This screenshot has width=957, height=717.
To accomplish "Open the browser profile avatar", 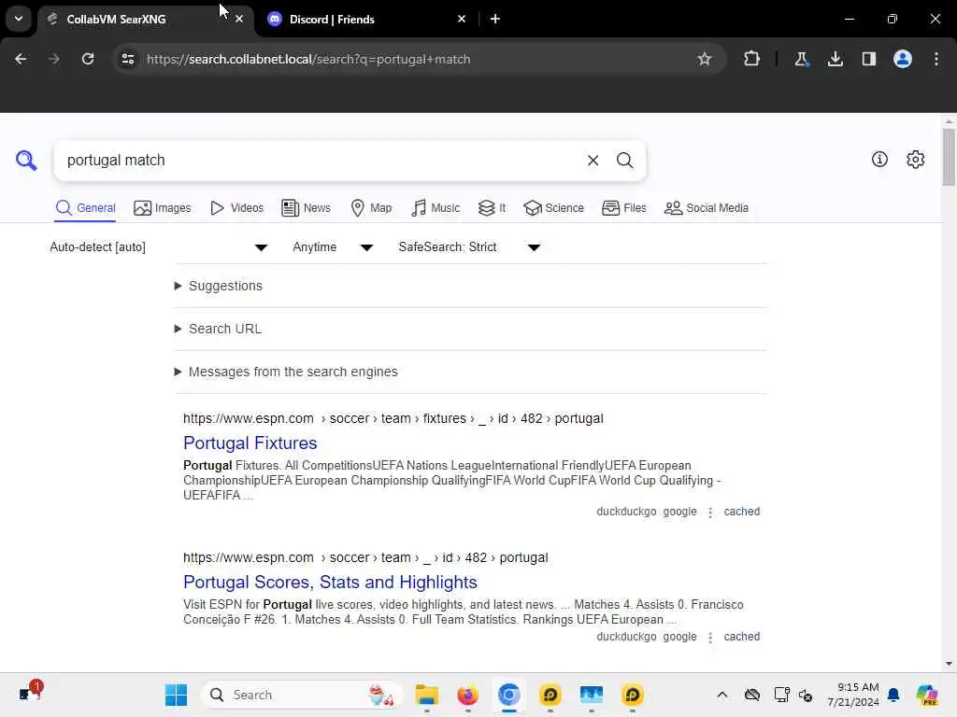I will [902, 59].
